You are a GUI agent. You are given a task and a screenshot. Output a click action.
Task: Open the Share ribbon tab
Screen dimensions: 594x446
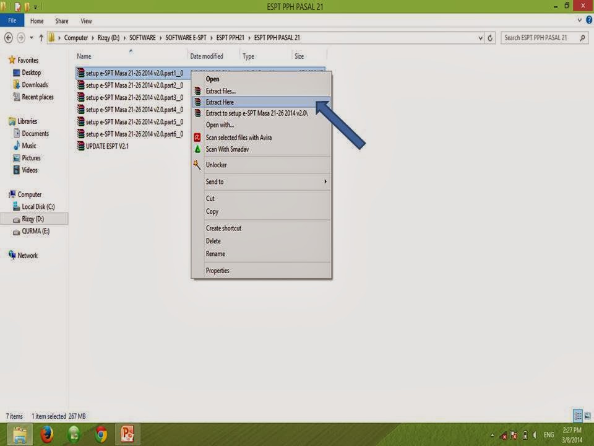coord(62,21)
